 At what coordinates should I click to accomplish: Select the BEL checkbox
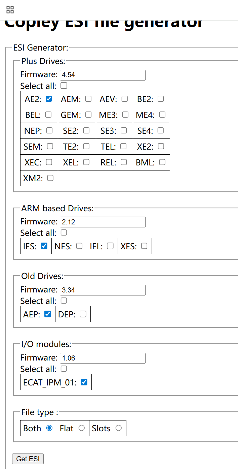coord(48,115)
